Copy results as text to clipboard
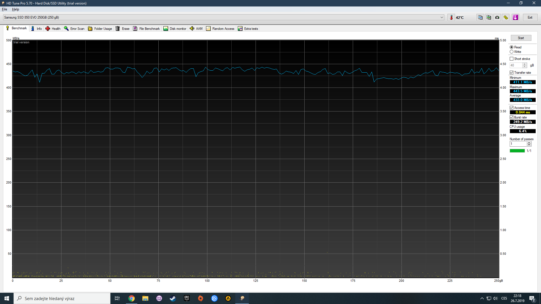The image size is (541, 304). [x=480, y=17]
